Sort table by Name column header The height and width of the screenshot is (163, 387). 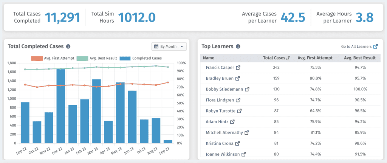tap(209, 58)
